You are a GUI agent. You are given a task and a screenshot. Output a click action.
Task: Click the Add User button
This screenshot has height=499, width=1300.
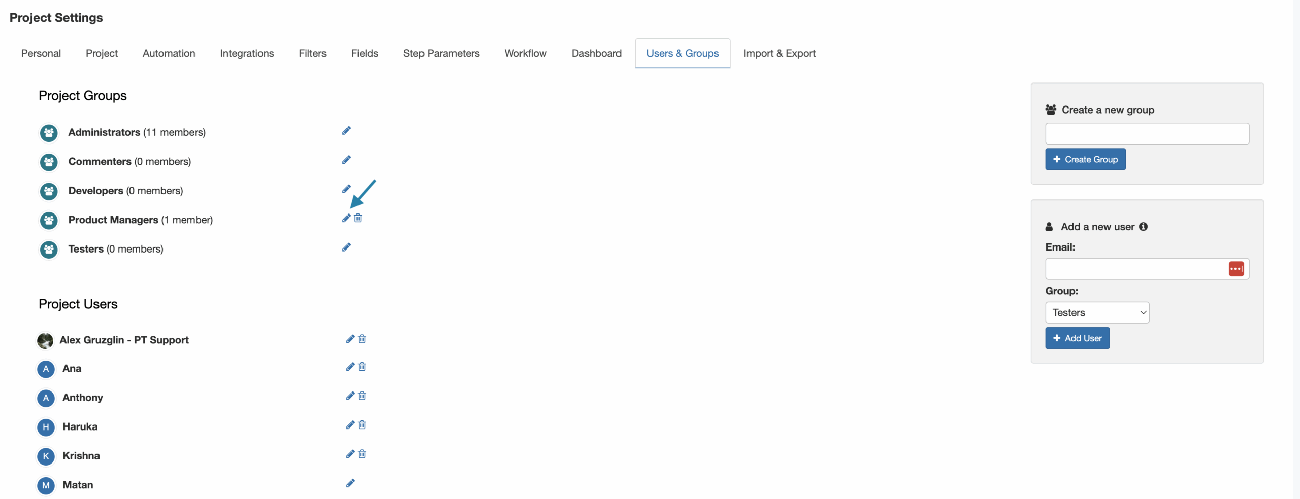(1078, 338)
